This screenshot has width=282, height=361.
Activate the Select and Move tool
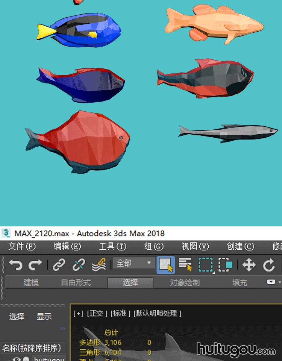249,265
